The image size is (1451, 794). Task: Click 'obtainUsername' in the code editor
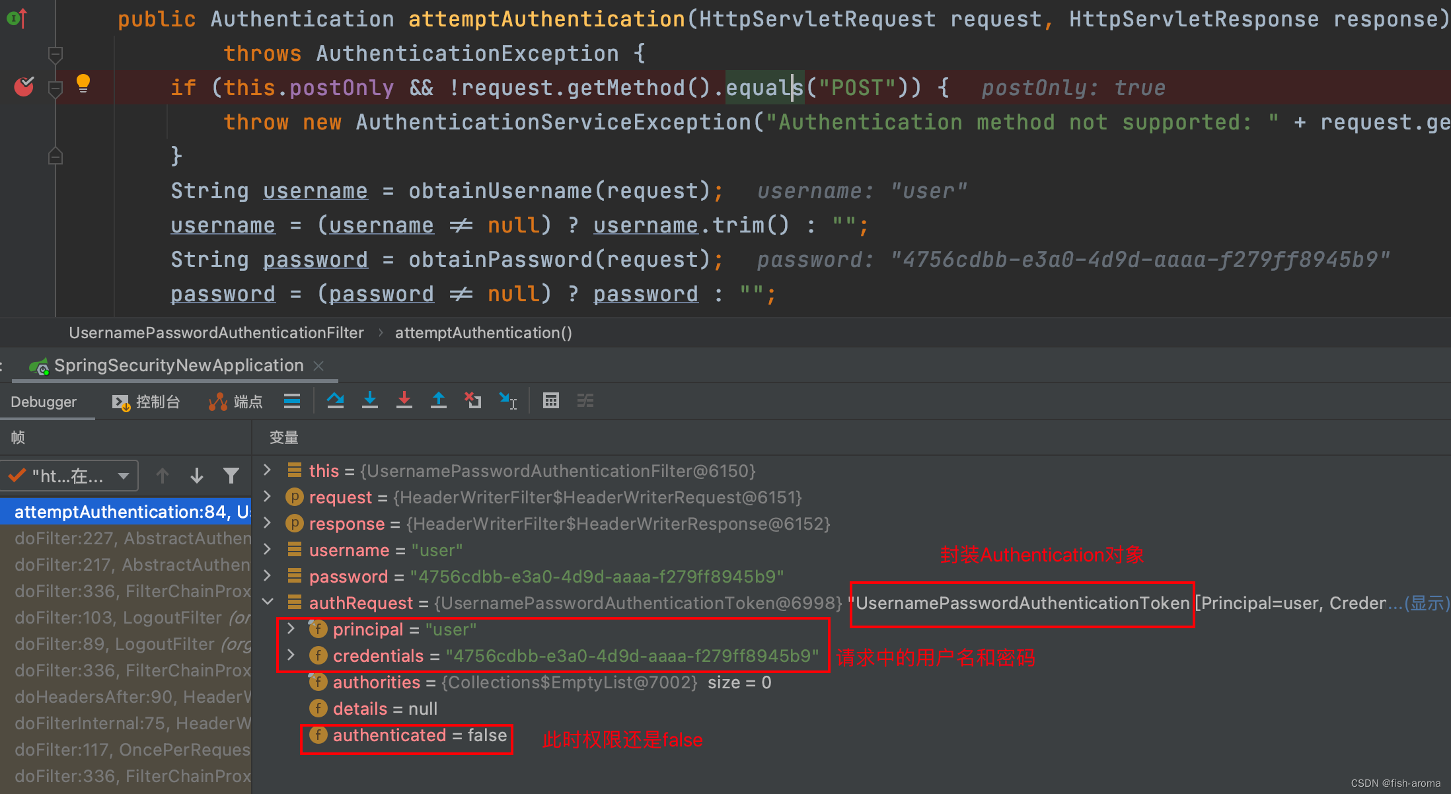500,191
